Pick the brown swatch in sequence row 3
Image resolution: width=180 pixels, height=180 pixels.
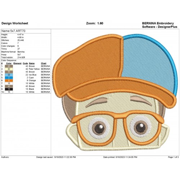point(9,72)
